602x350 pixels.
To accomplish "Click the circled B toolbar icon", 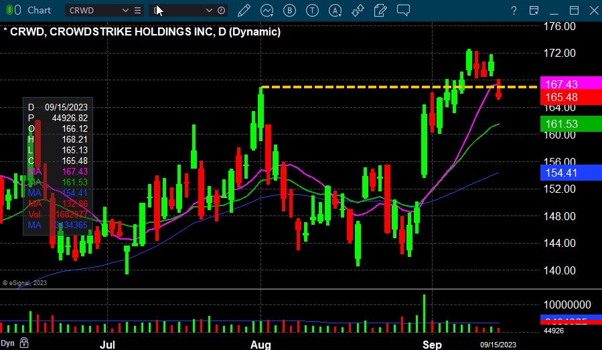I will click(x=289, y=10).
